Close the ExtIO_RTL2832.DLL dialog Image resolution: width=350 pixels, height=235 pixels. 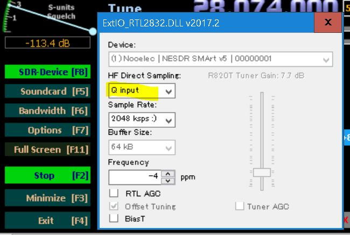click(x=328, y=22)
